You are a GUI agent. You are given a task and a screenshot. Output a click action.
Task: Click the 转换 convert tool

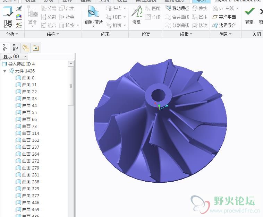pyautogui.click(x=67, y=25)
